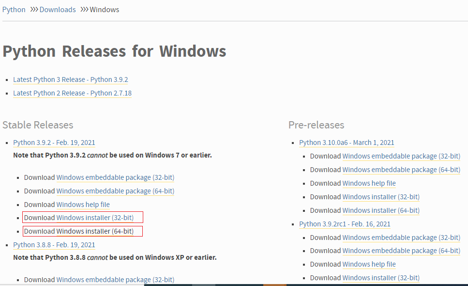Image resolution: width=468 pixels, height=286 pixels.
Task: Open the Python 3.10.0a6 pre-release page
Action: point(347,142)
